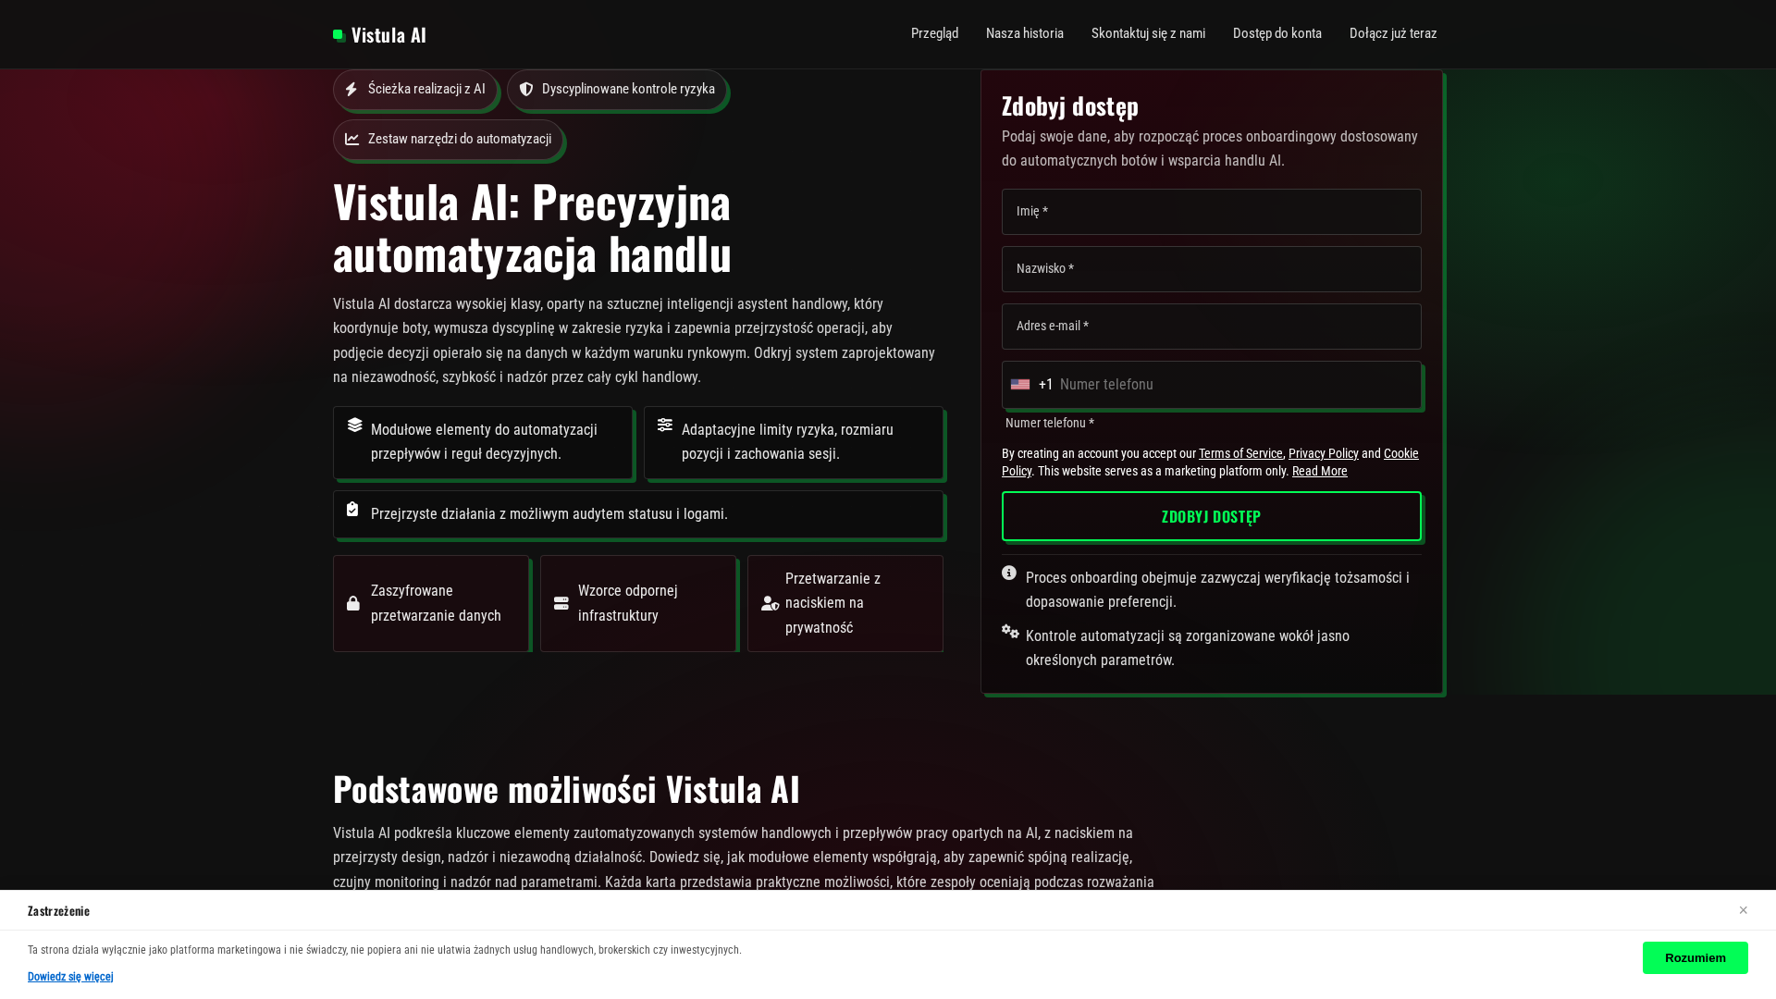Click the Read More link
Screen dimensions: 1776x999
(1320, 471)
